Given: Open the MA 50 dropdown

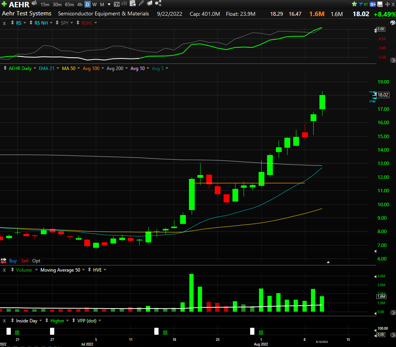Looking at the screenshot, I should 79,68.
